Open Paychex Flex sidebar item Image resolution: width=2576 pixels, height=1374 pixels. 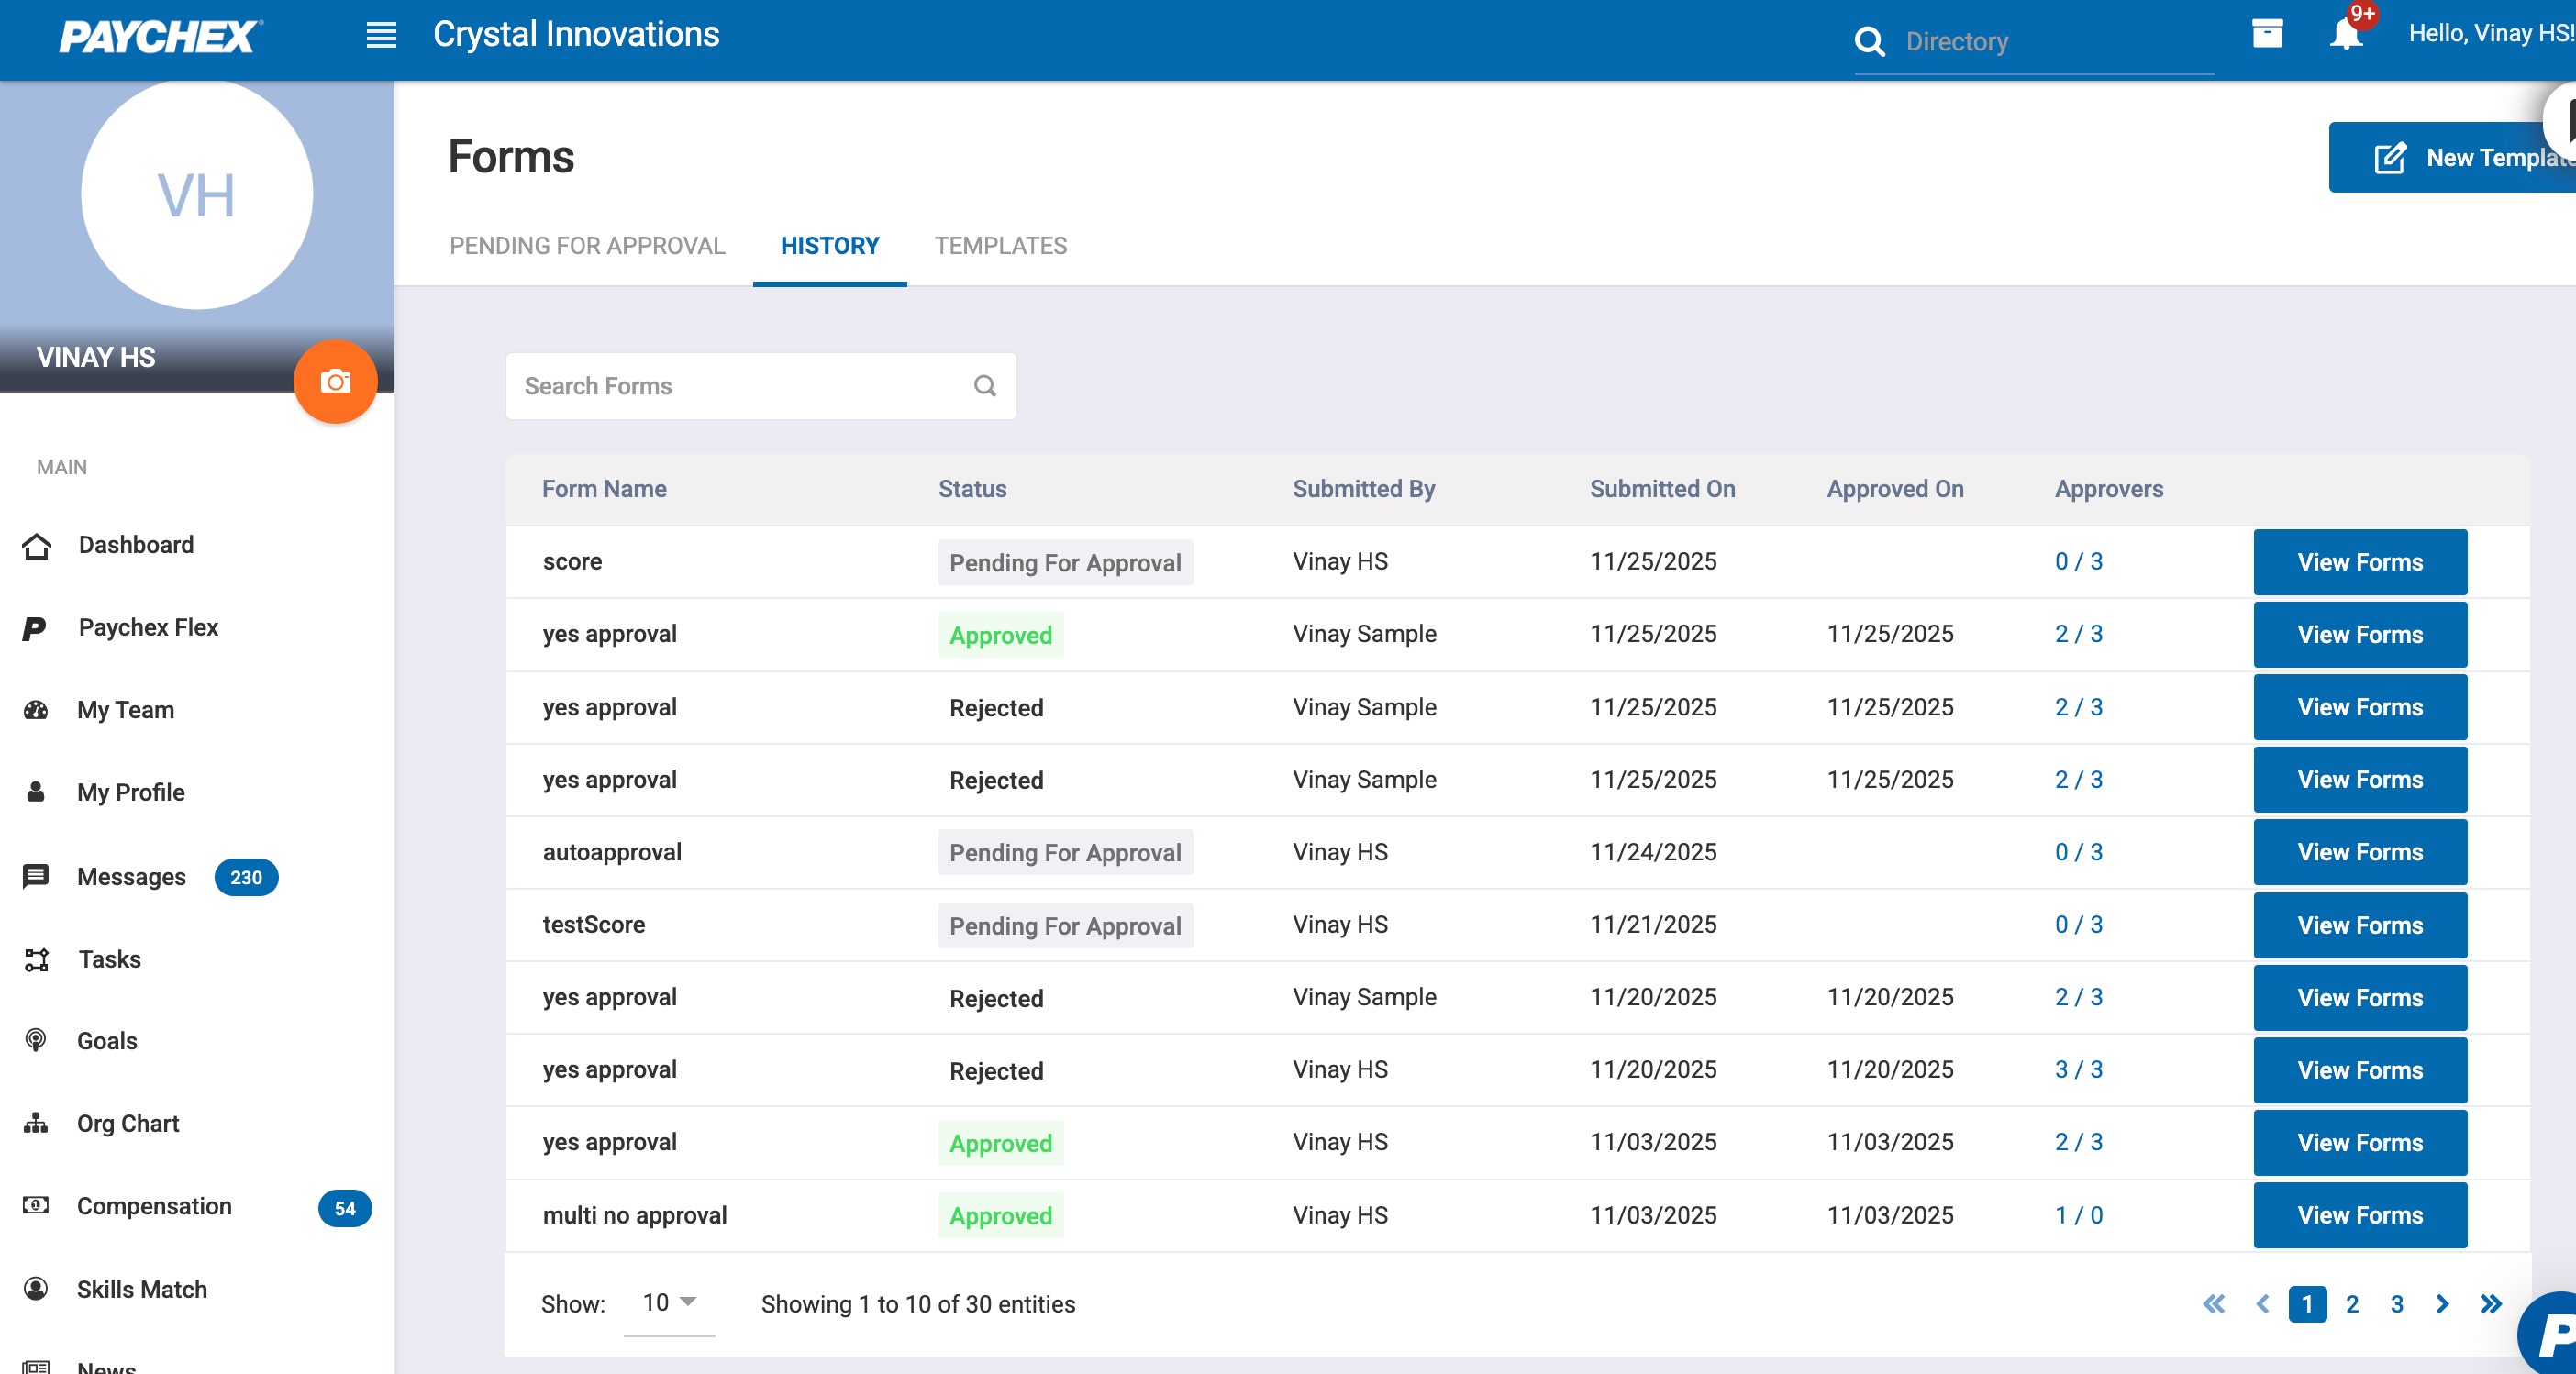pyautogui.click(x=148, y=627)
